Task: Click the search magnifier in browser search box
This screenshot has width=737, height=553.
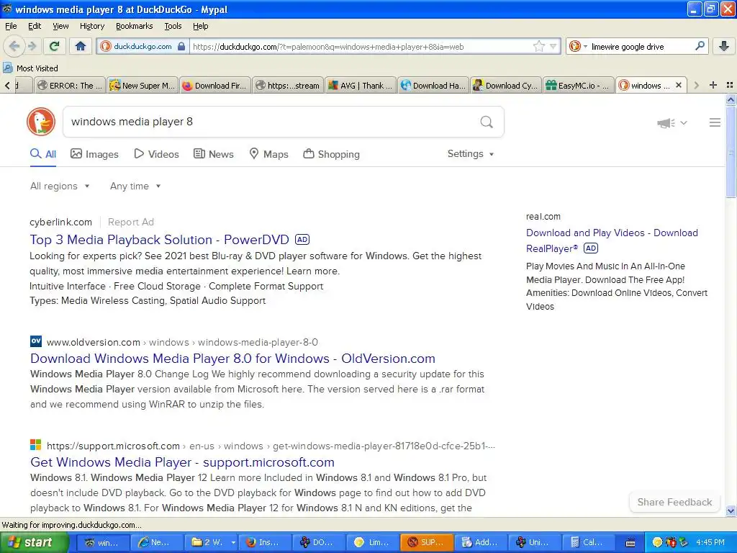Action: pyautogui.click(x=700, y=46)
